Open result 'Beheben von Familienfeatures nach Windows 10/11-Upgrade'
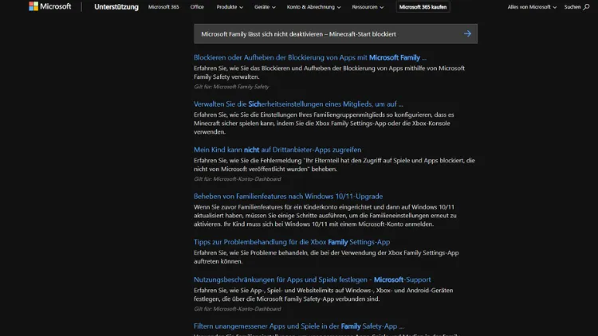This screenshot has width=598, height=336. click(288, 196)
